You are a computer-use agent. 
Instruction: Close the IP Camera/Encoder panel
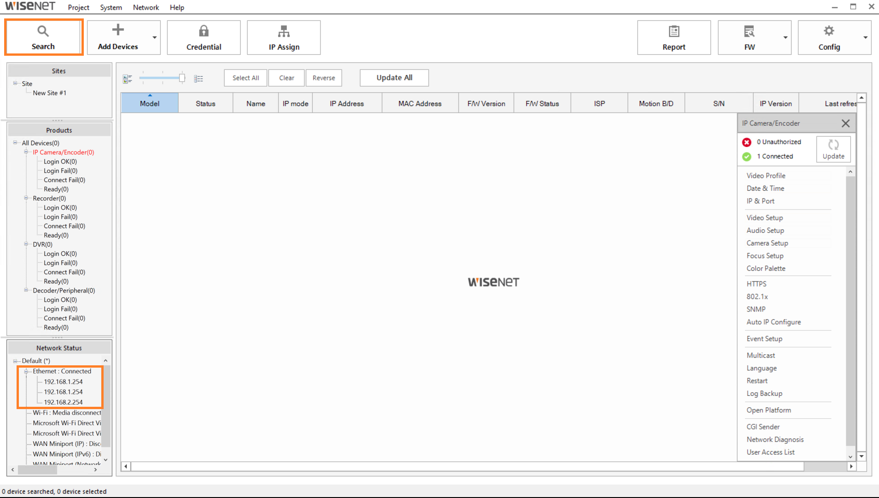pos(845,123)
